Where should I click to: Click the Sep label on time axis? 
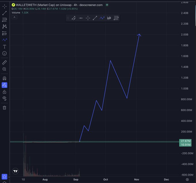tap(76, 180)
